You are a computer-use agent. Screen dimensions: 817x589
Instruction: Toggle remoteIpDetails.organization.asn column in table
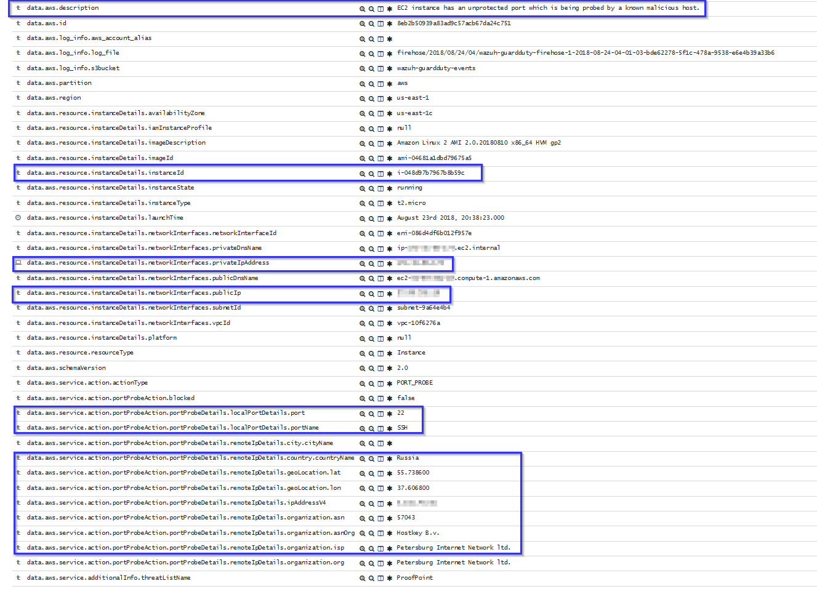pos(380,518)
